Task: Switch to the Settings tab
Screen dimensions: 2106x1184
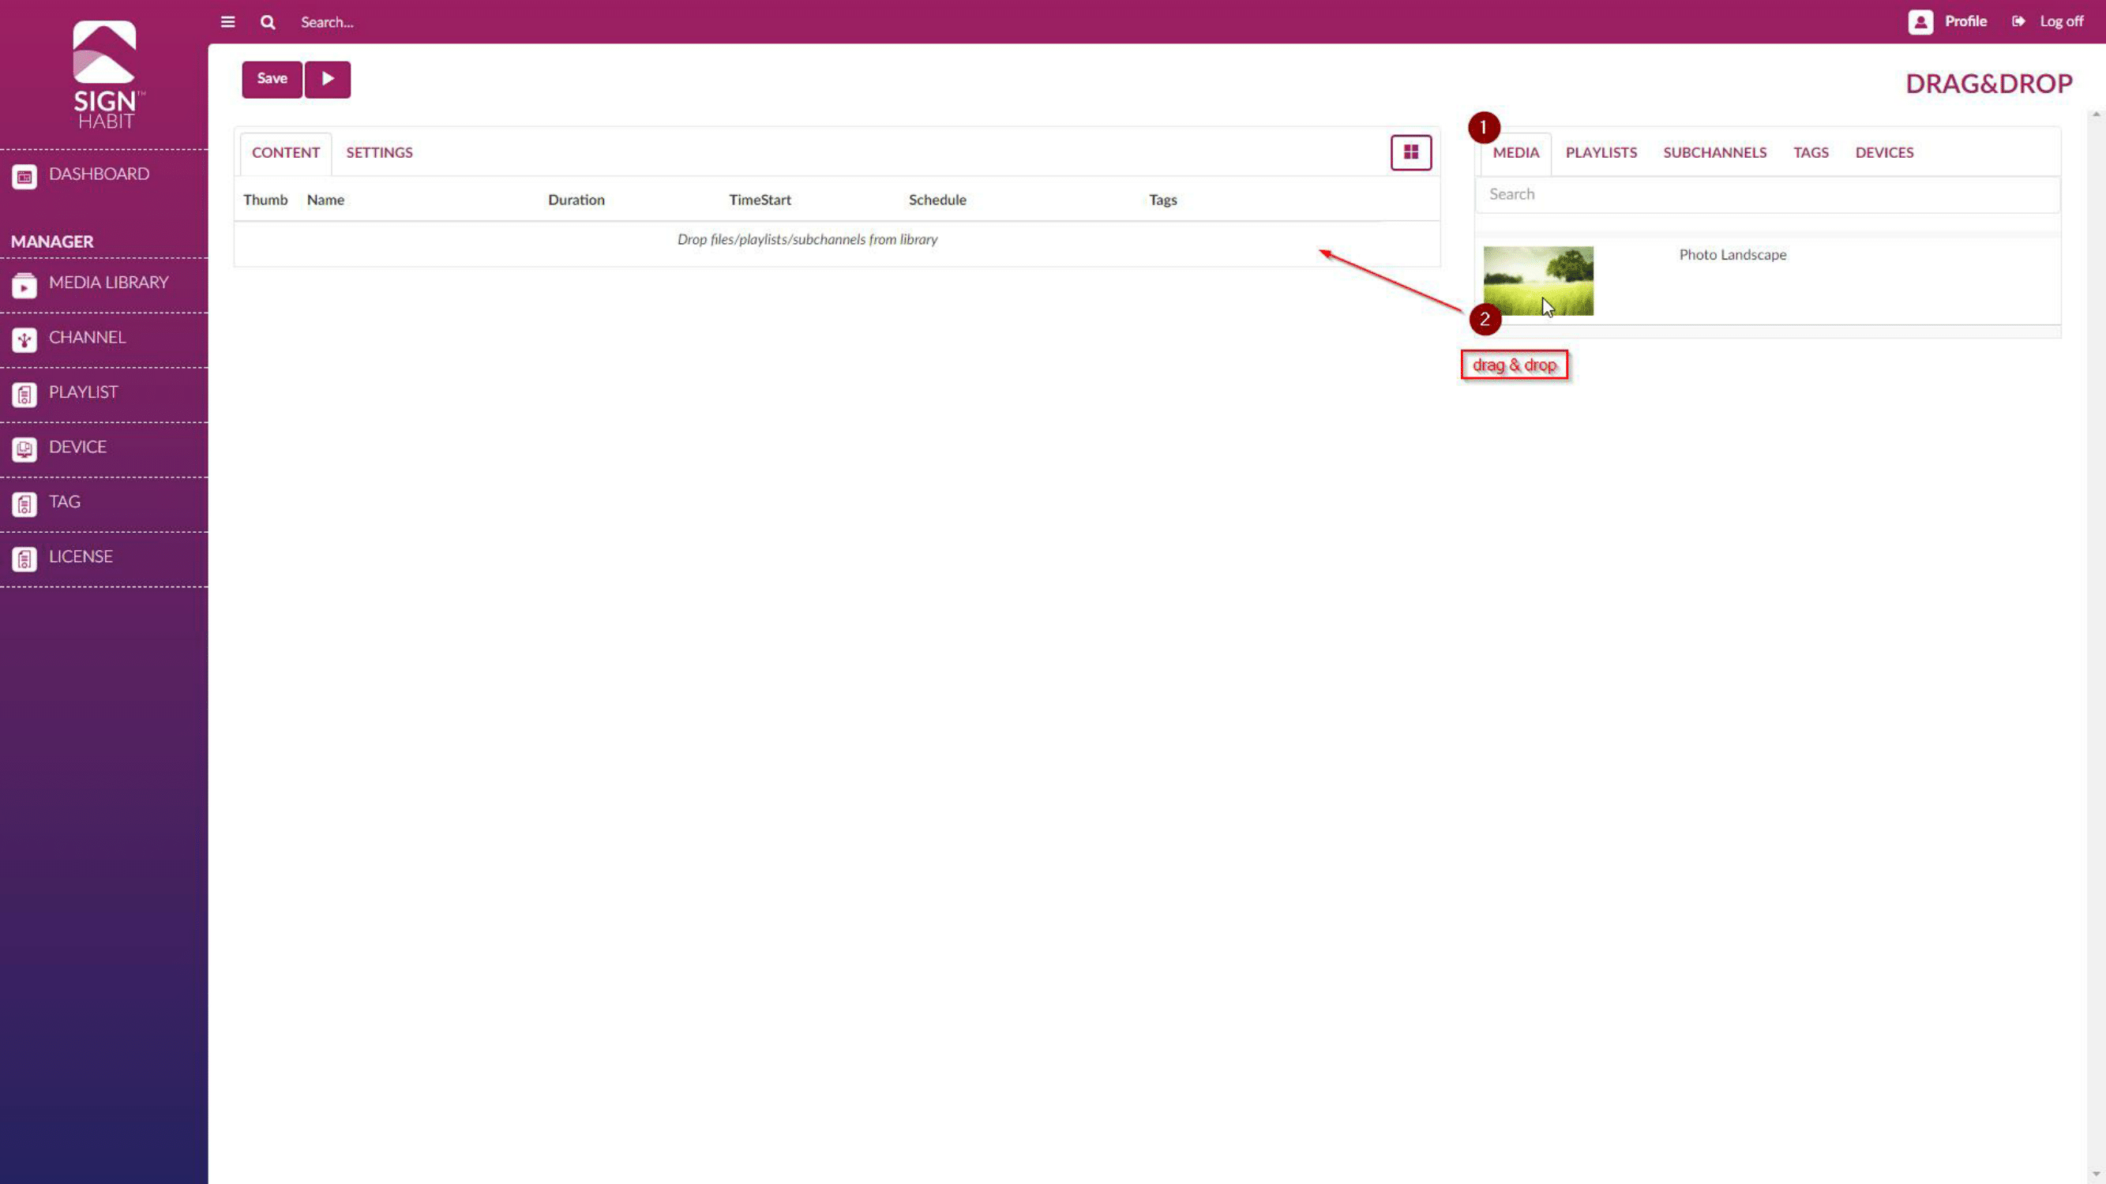Action: (x=378, y=153)
